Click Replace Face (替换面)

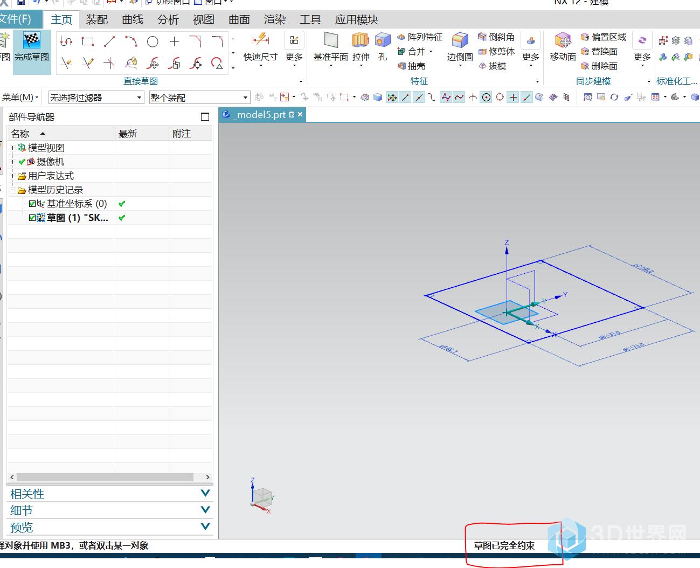click(599, 51)
